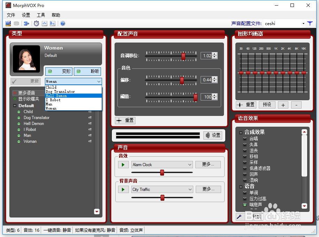Click the 阈值 value field showing 100
This screenshot has height=237, width=319.
click(x=207, y=97)
